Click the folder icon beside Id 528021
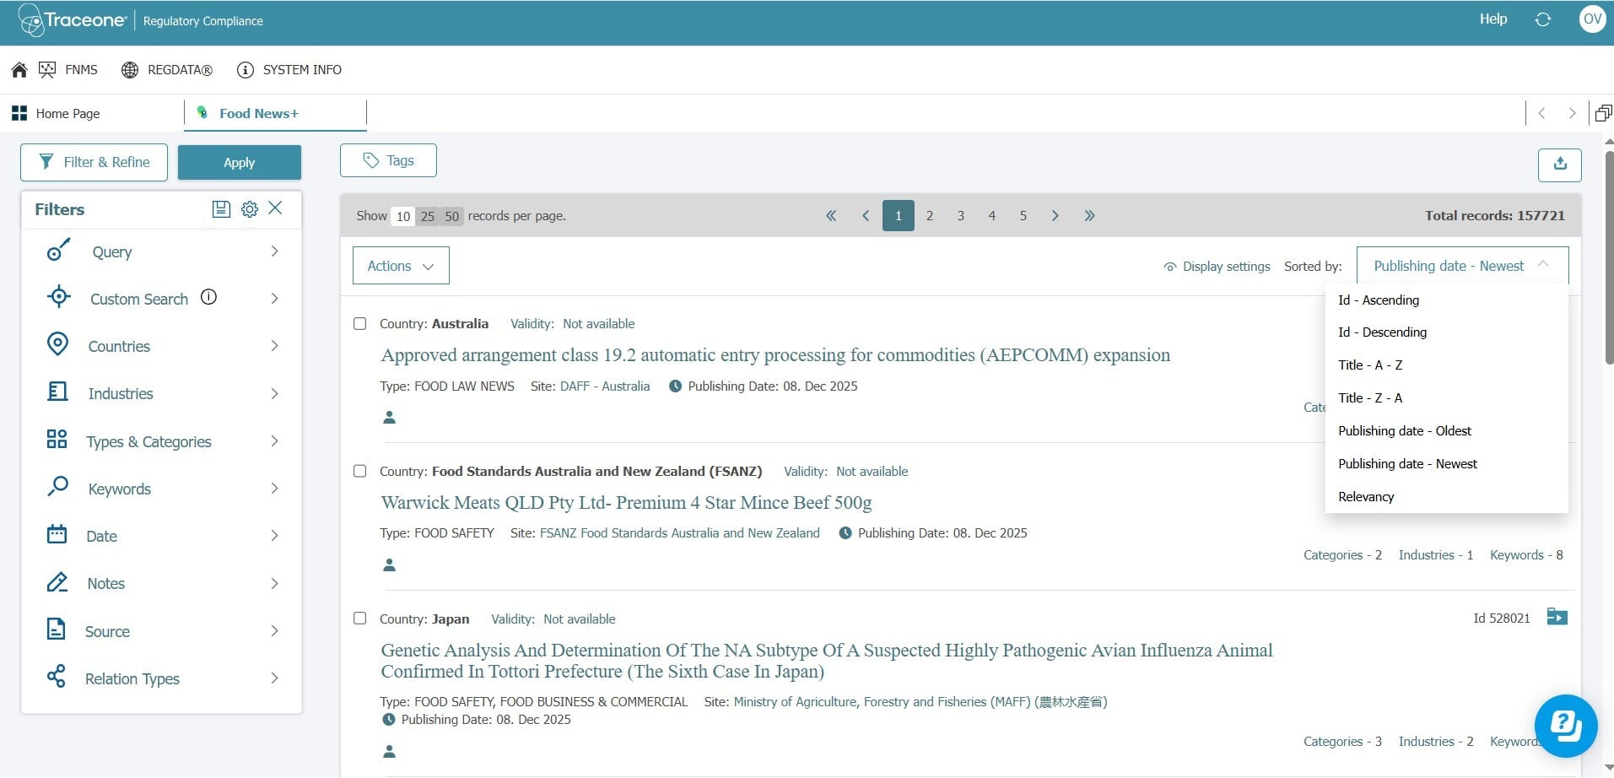The width and height of the screenshot is (1614, 778). tap(1557, 617)
